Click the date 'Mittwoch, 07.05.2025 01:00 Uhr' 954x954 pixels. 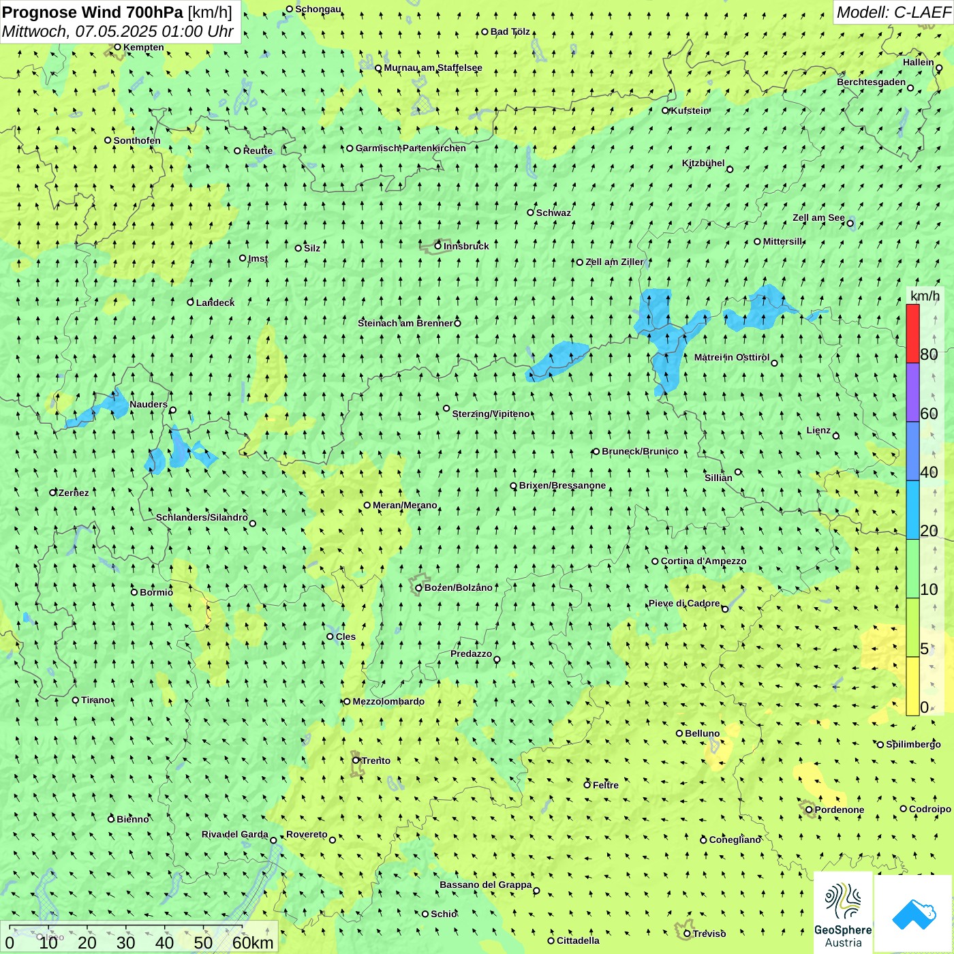[118, 31]
